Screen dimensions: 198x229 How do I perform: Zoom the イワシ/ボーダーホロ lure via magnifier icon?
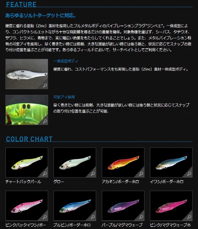pos(189,174)
